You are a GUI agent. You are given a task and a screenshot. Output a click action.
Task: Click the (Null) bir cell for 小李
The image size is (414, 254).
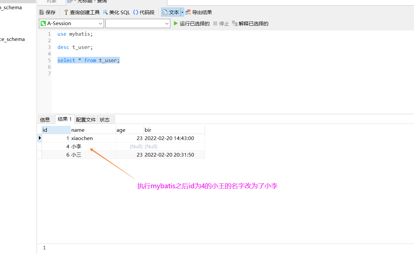(x=174, y=146)
